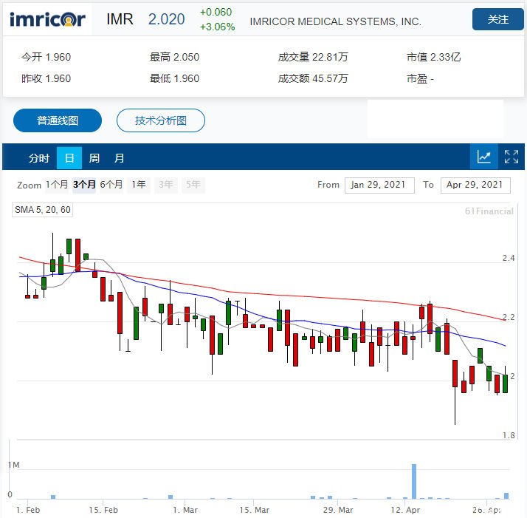Screen dimensions: 527x518
Task: Select the 普通线图 chart mode
Action: 58,120
